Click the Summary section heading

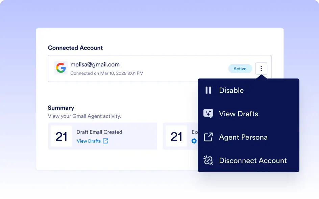pos(61,108)
